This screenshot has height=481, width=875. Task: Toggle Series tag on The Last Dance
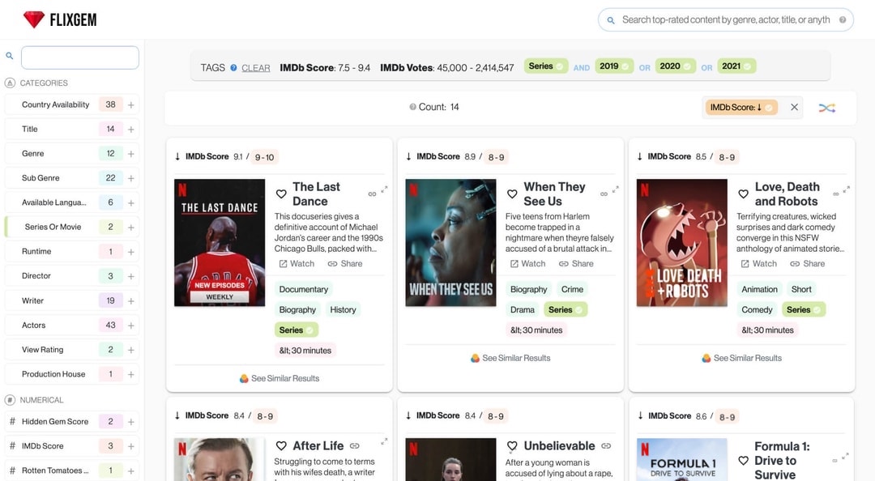(x=297, y=330)
